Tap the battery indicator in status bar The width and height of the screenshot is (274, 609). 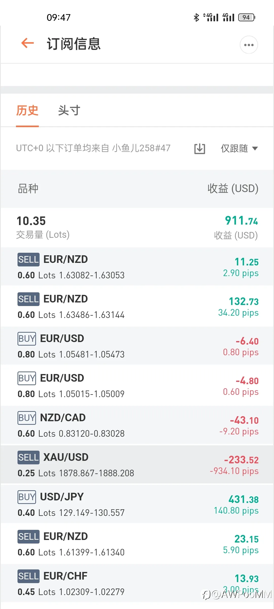pos(247,17)
